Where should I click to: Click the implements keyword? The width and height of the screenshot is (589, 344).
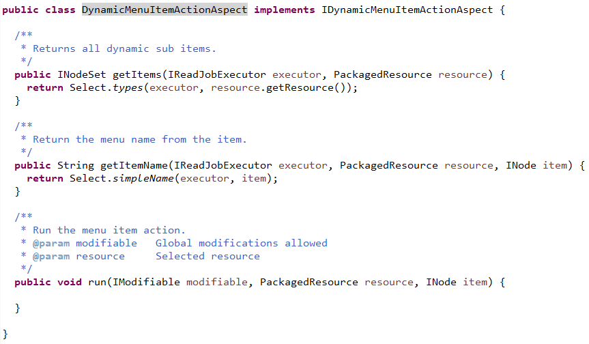[284, 10]
